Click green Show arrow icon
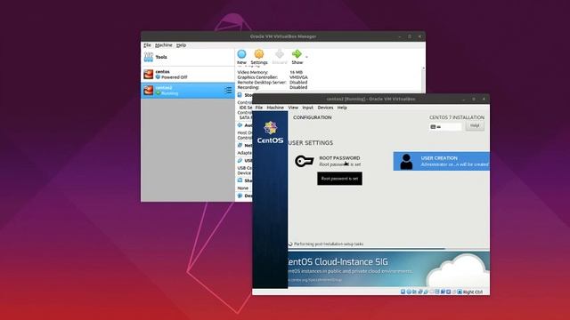The height and width of the screenshot is (320, 570). pyautogui.click(x=297, y=54)
